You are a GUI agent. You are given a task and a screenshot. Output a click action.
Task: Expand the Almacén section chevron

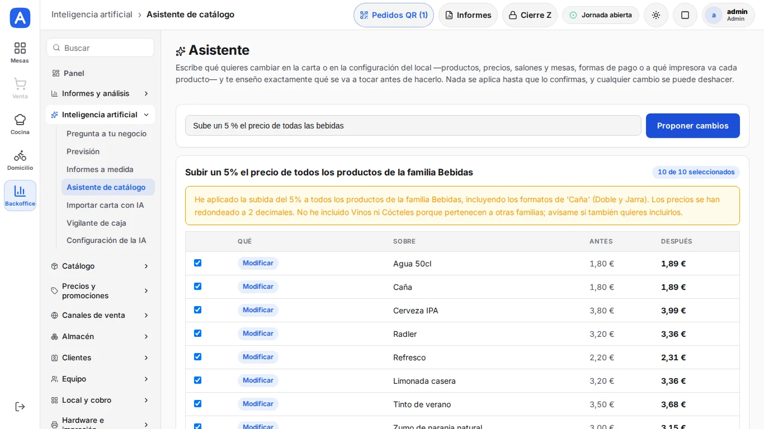point(146,336)
